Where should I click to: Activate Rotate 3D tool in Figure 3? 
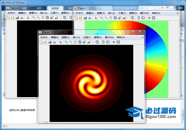tap(80, 42)
